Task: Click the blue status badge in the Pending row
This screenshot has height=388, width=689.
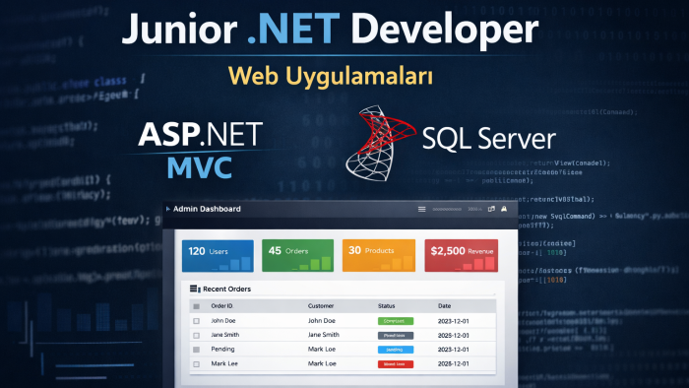Action: (396, 350)
